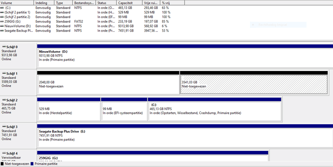Click the 53 % free cell
This screenshot has width=333, height=167.
click(x=165, y=31)
